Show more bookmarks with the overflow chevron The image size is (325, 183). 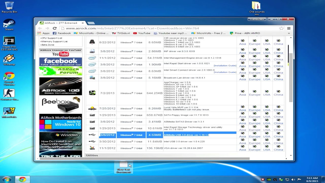click(x=289, y=33)
